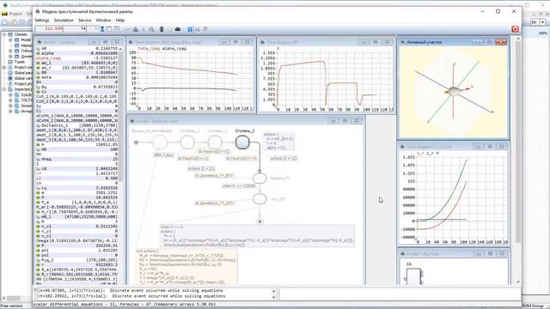Click the red stop simulation button
This screenshot has width=550, height=309.
[515, 29]
